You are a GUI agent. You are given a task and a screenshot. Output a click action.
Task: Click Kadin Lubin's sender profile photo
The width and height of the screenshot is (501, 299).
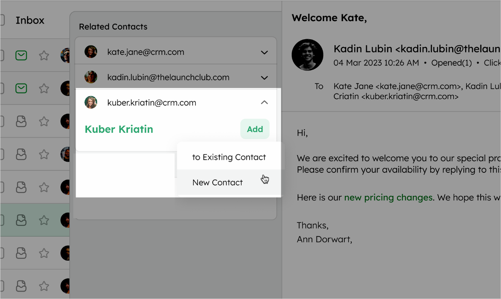[x=308, y=55]
